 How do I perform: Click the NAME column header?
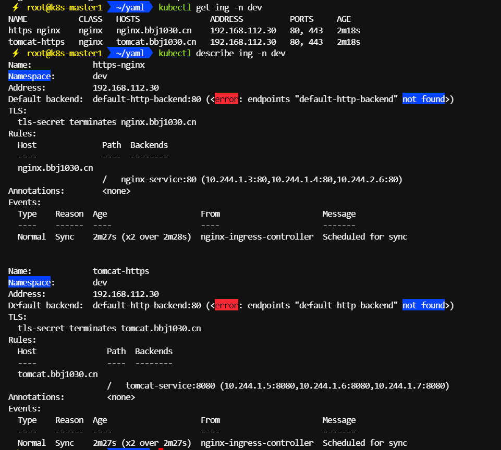(x=18, y=19)
